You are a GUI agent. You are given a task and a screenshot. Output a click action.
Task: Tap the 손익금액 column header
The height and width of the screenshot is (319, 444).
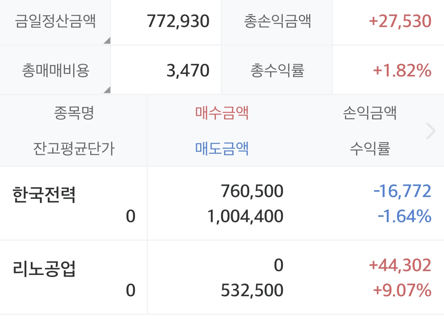click(x=370, y=112)
